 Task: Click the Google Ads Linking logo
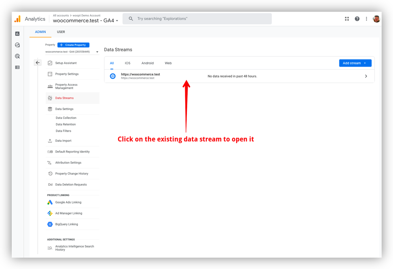click(x=50, y=202)
